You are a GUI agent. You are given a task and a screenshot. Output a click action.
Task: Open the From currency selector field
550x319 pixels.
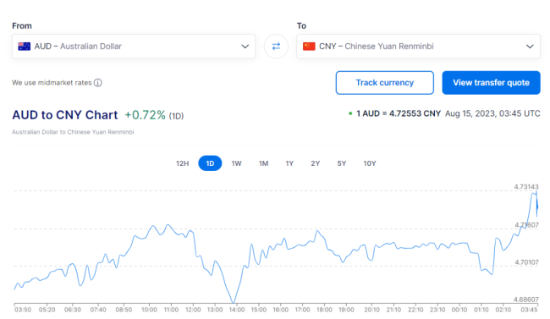tap(134, 47)
